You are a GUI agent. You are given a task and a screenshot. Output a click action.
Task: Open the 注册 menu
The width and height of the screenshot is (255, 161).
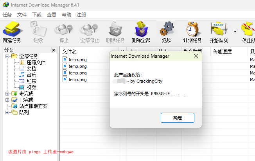coord(81,15)
